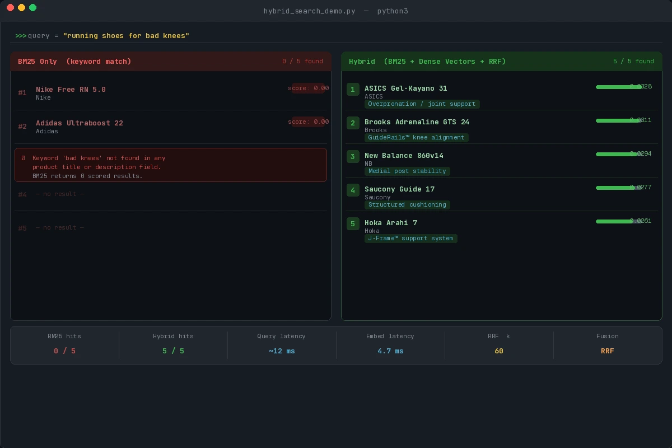Image resolution: width=672 pixels, height=448 pixels.
Task: Toggle the 'Overpronation / joint support' tag
Action: [x=422, y=104]
